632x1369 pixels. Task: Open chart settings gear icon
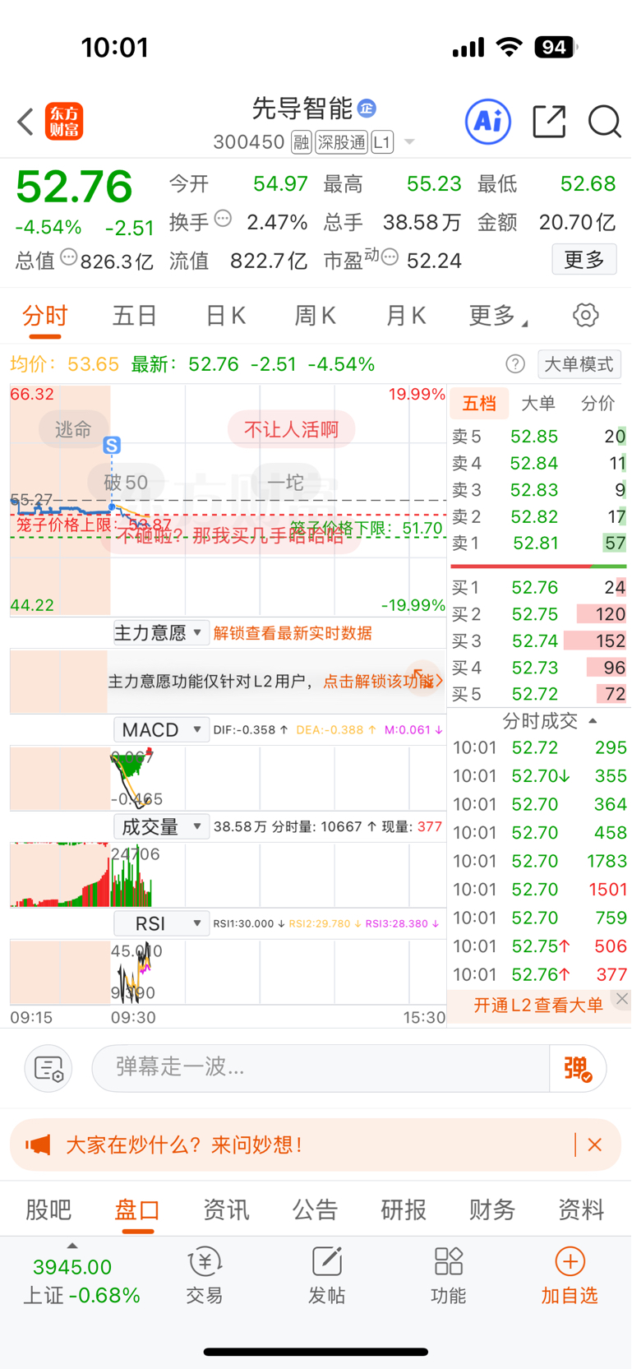(x=585, y=315)
